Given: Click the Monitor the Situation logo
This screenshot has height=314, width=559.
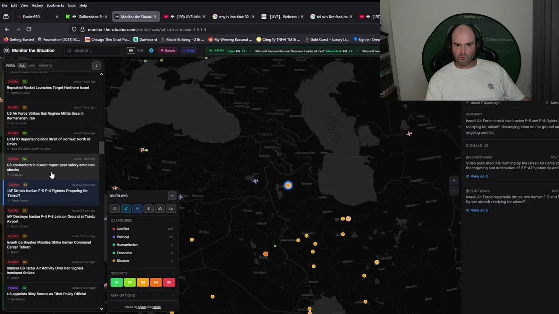Looking at the screenshot, I should 29,51.
